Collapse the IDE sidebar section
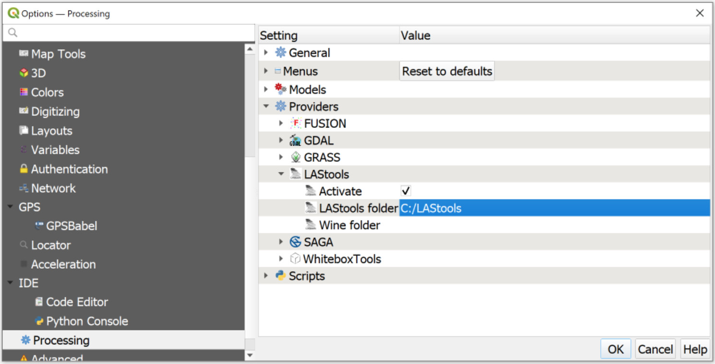The image size is (715, 364). tap(11, 283)
